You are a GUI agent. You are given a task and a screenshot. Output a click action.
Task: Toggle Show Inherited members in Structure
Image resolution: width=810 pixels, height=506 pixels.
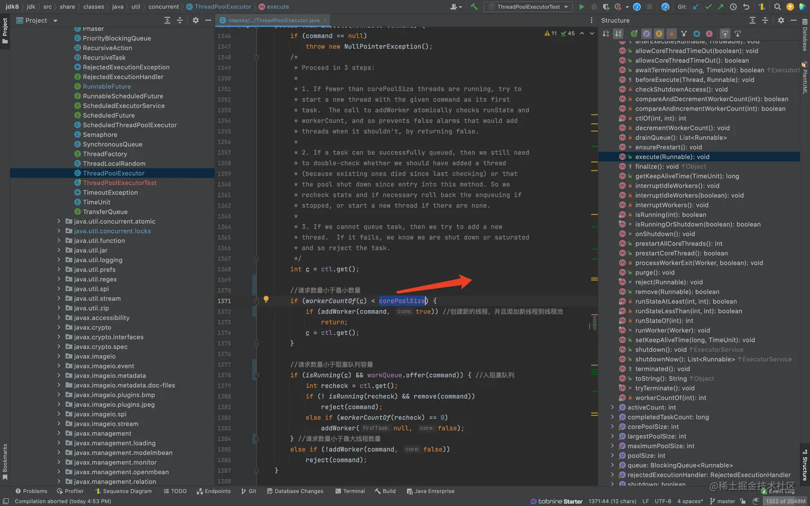(634, 33)
